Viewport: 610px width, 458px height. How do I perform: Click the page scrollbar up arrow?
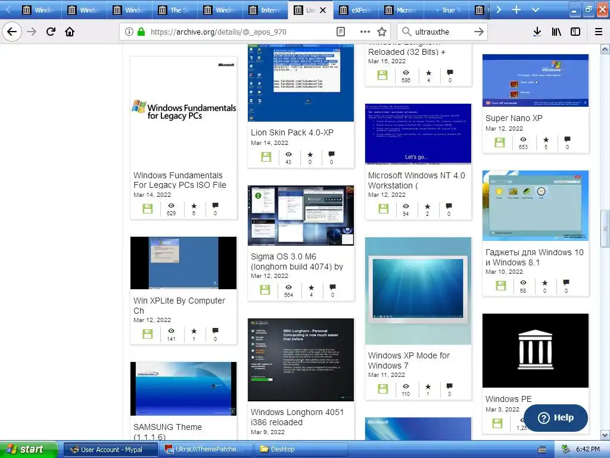pos(605,49)
